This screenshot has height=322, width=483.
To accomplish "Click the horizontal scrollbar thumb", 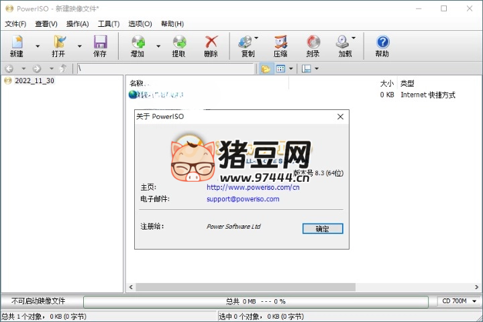I will coord(246,287).
